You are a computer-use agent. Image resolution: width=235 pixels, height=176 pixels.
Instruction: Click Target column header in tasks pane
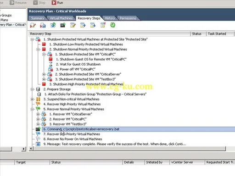(32, 162)
